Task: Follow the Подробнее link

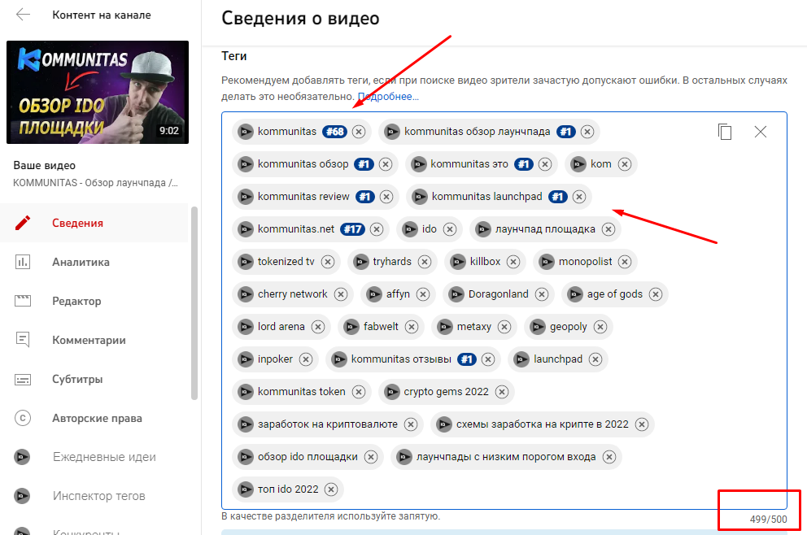Action: coord(388,97)
